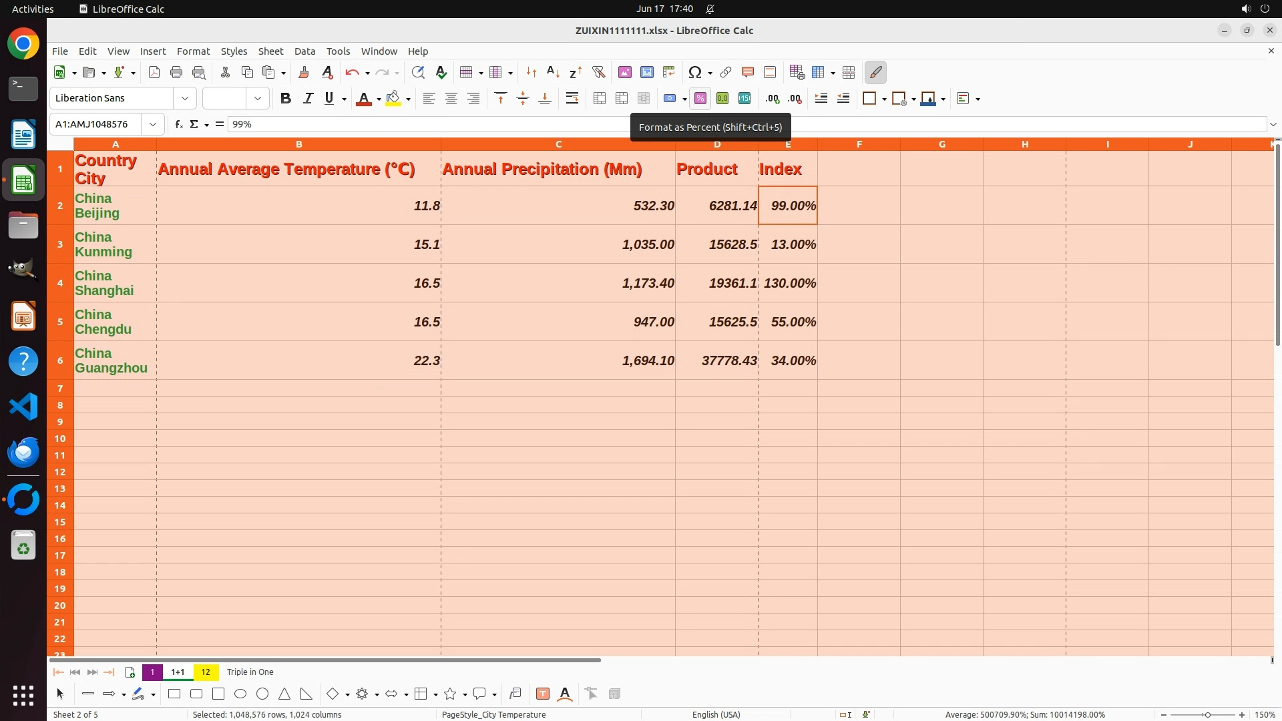Click the Insert Comment speech-bubble icon
The image size is (1282, 721).
point(748,73)
